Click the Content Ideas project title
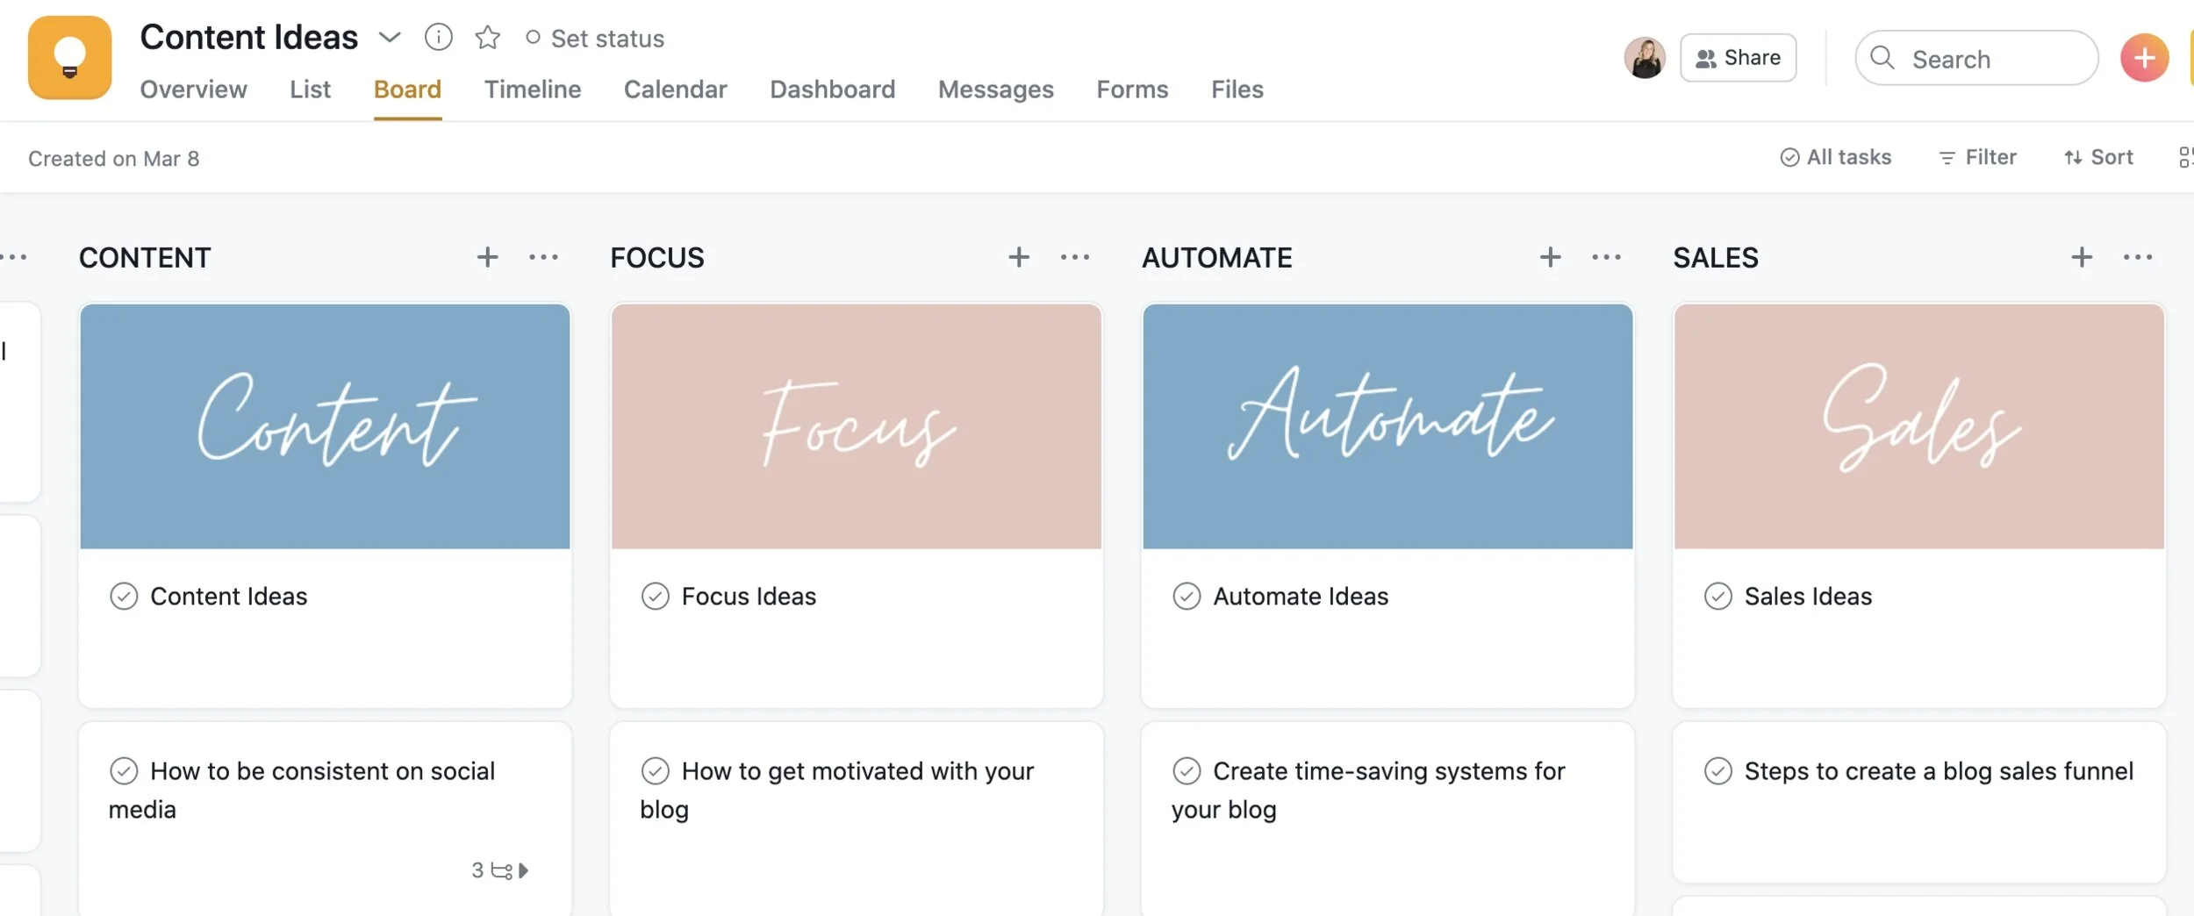The width and height of the screenshot is (2194, 916). [x=249, y=37]
